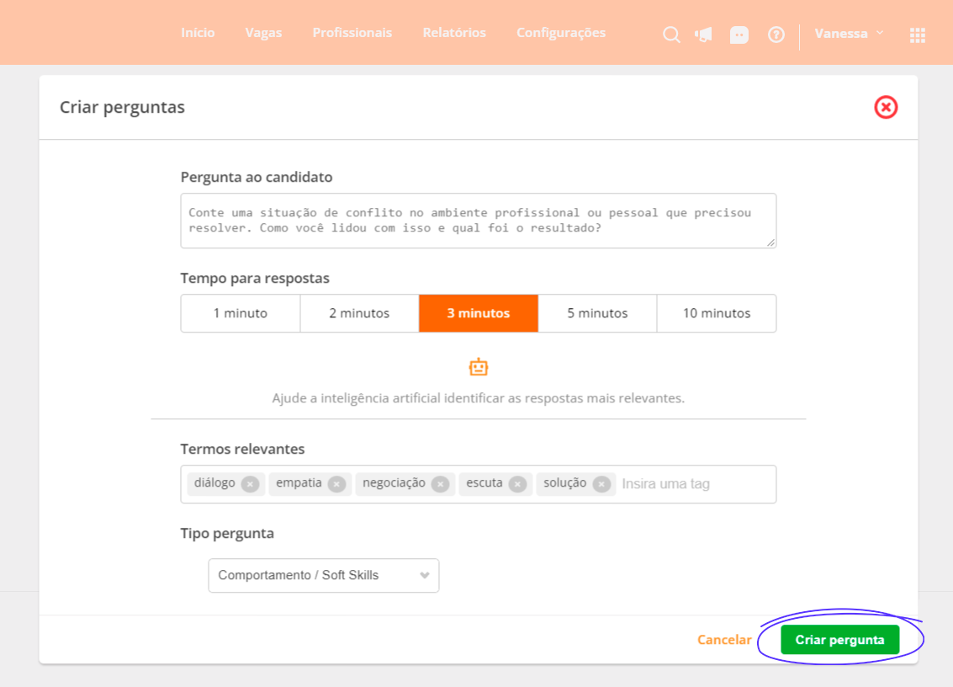Select 3 minutos response time
The image size is (953, 687).
(x=479, y=313)
